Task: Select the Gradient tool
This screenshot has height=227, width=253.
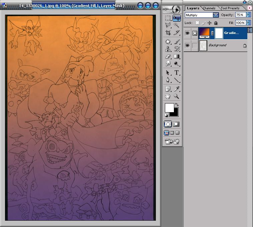Action: pos(176,57)
